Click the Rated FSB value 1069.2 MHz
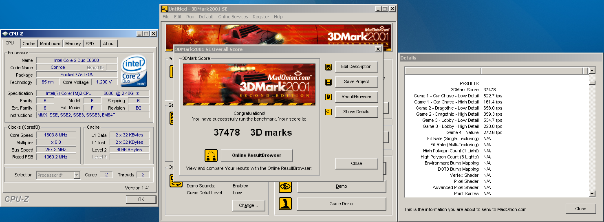 tap(56, 157)
